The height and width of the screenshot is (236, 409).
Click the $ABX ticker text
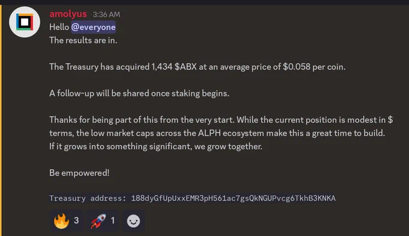pos(185,67)
